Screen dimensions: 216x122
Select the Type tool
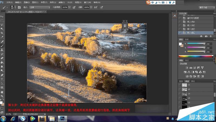coord(2,79)
